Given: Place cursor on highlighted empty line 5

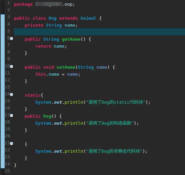Looking at the screenshot, I should 99,32.
